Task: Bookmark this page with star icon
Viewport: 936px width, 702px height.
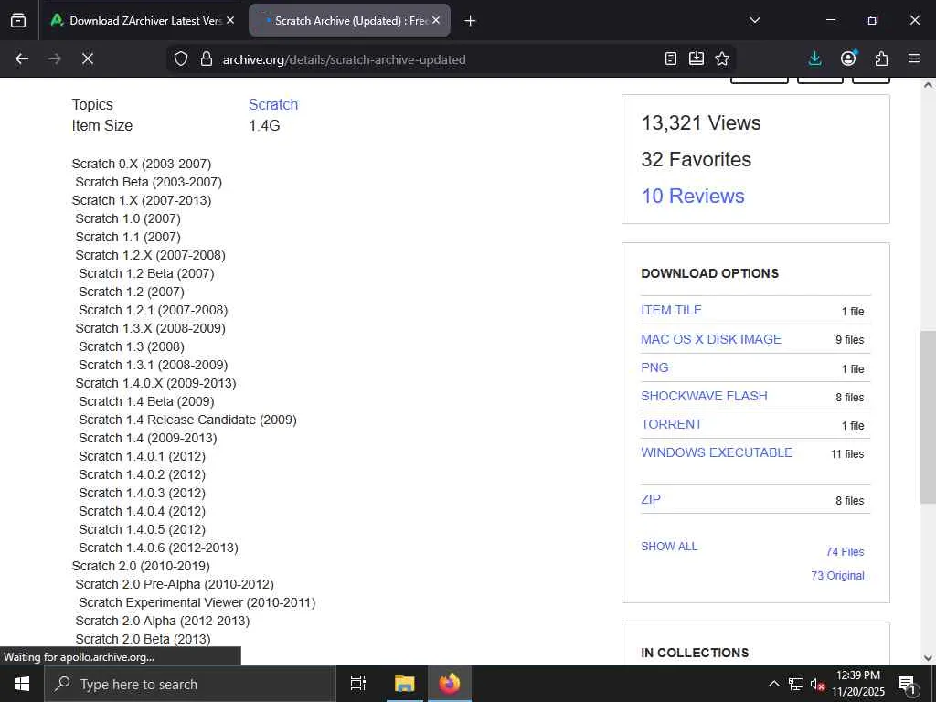Action: pyautogui.click(x=722, y=58)
